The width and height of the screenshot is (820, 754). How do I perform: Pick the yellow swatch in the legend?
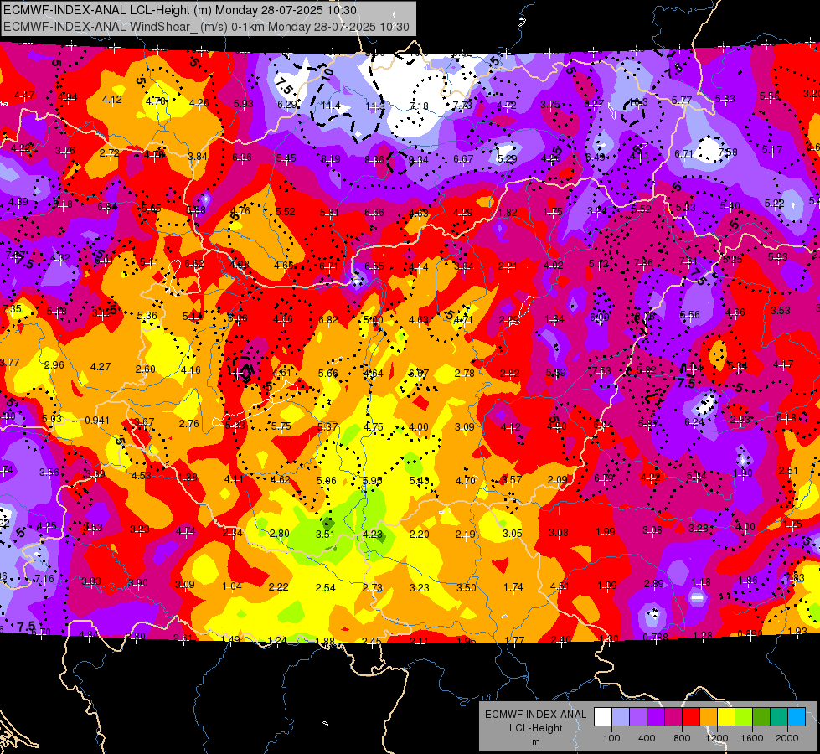click(x=726, y=717)
